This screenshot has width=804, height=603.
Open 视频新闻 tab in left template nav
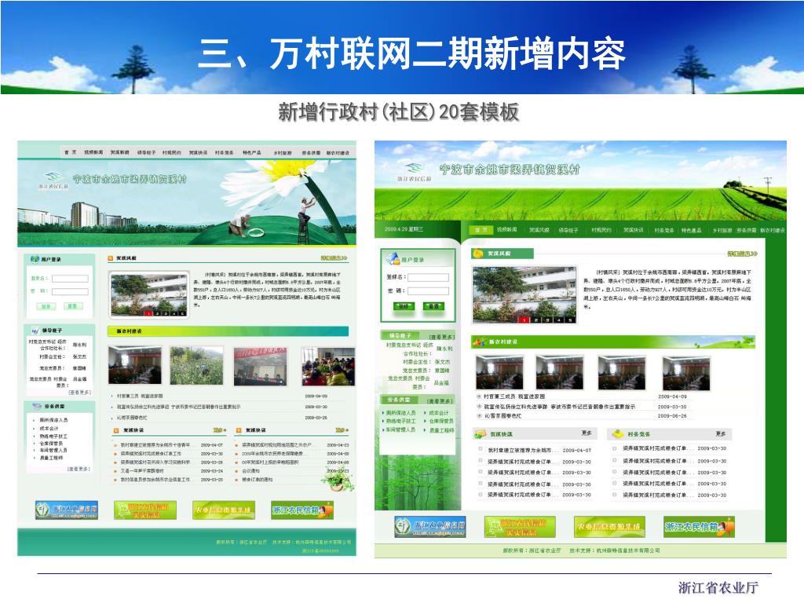(x=93, y=153)
